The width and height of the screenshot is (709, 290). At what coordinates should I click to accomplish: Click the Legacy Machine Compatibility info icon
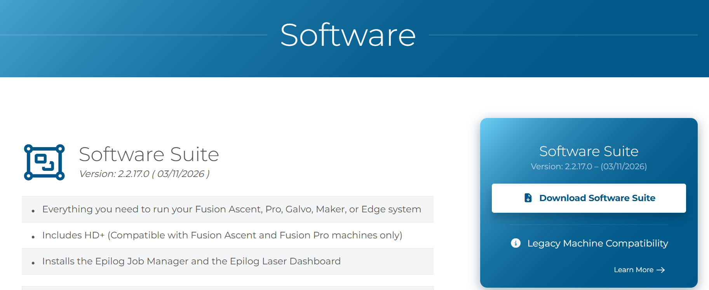click(516, 243)
